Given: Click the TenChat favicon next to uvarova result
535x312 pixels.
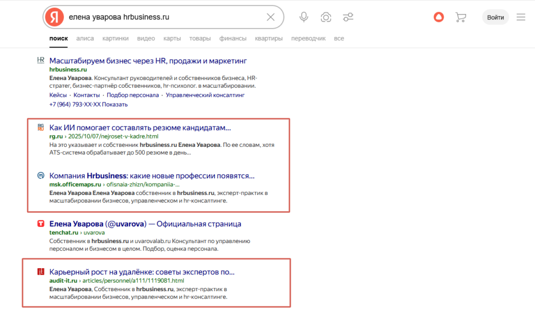Looking at the screenshot, I should coord(40,224).
